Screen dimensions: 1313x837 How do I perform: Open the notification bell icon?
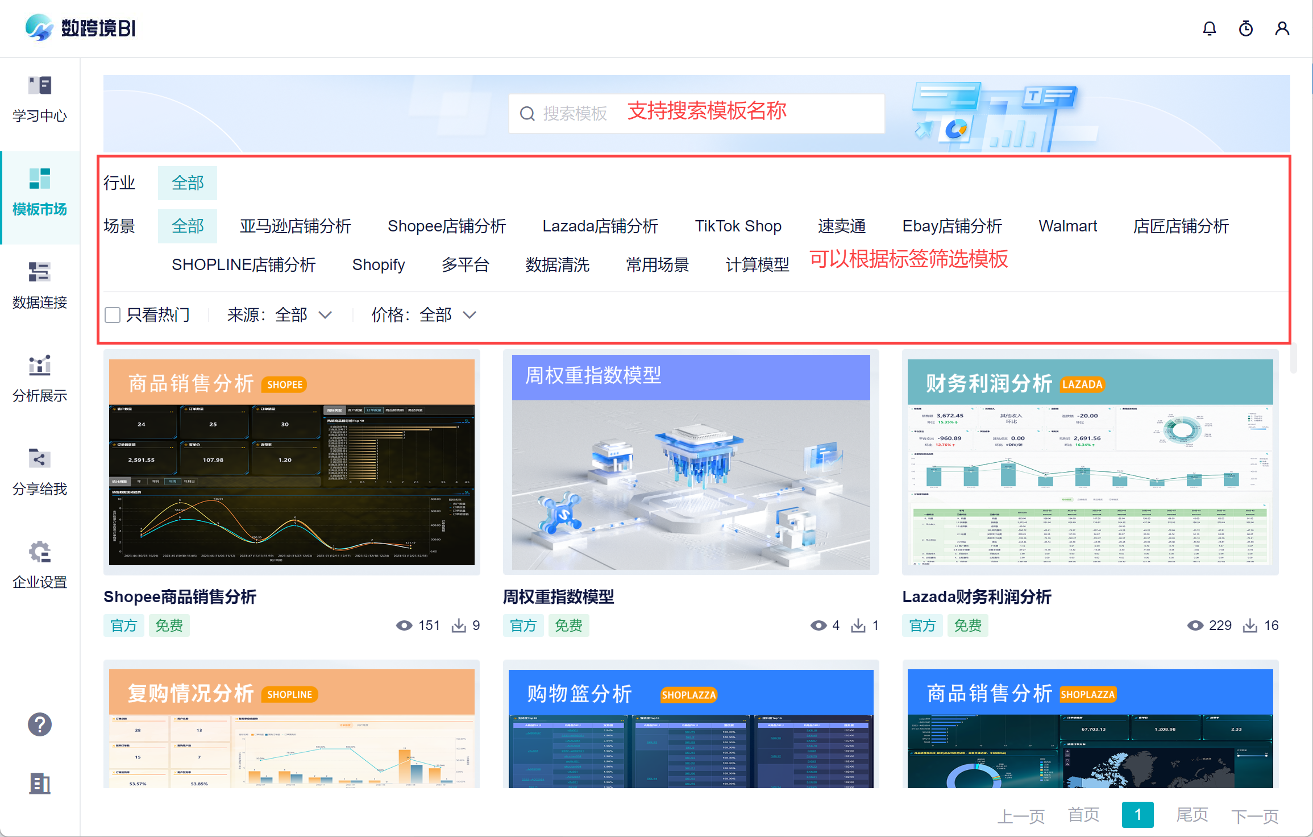point(1209,28)
